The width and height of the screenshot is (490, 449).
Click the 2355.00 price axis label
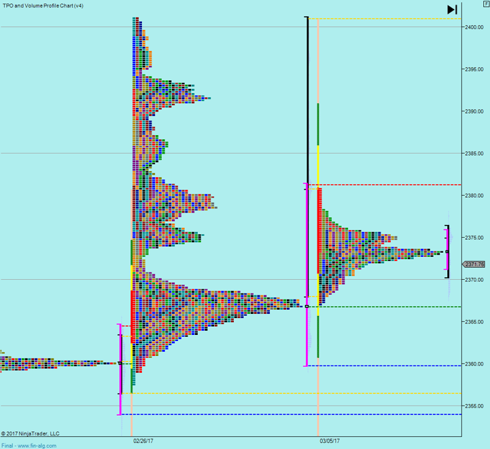[x=474, y=406]
